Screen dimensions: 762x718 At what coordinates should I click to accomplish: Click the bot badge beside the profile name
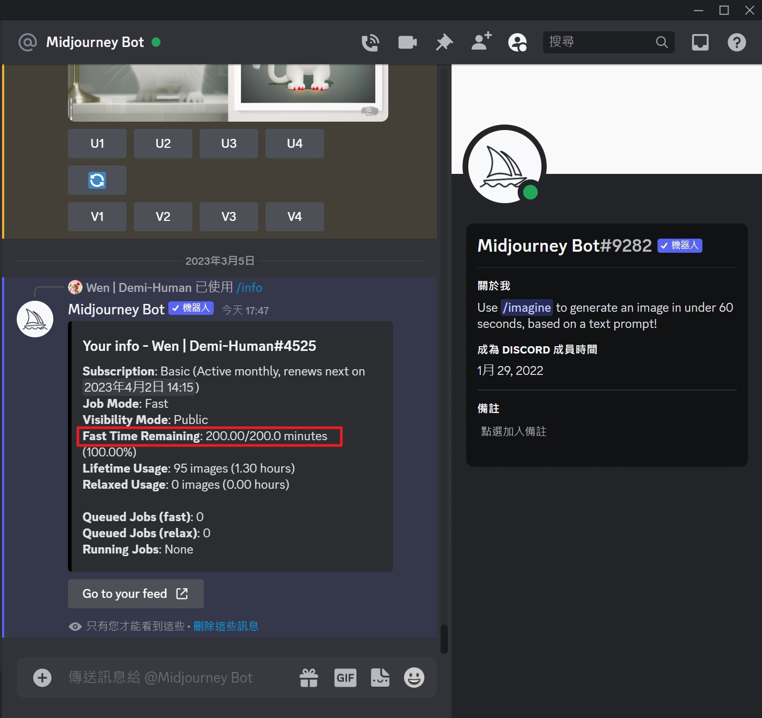(x=680, y=245)
